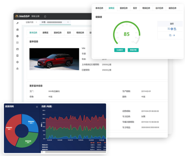Click the health gauge showing 85

127,33
